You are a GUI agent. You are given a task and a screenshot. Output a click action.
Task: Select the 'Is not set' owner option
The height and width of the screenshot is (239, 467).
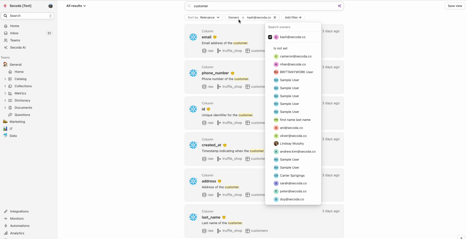coord(280,48)
